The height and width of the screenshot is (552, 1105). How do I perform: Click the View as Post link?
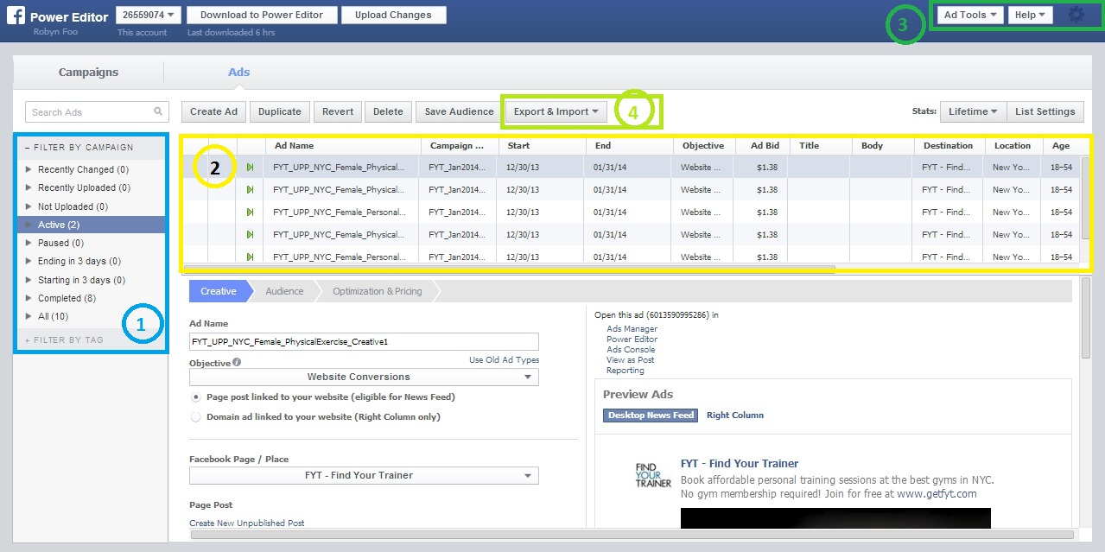pos(631,360)
